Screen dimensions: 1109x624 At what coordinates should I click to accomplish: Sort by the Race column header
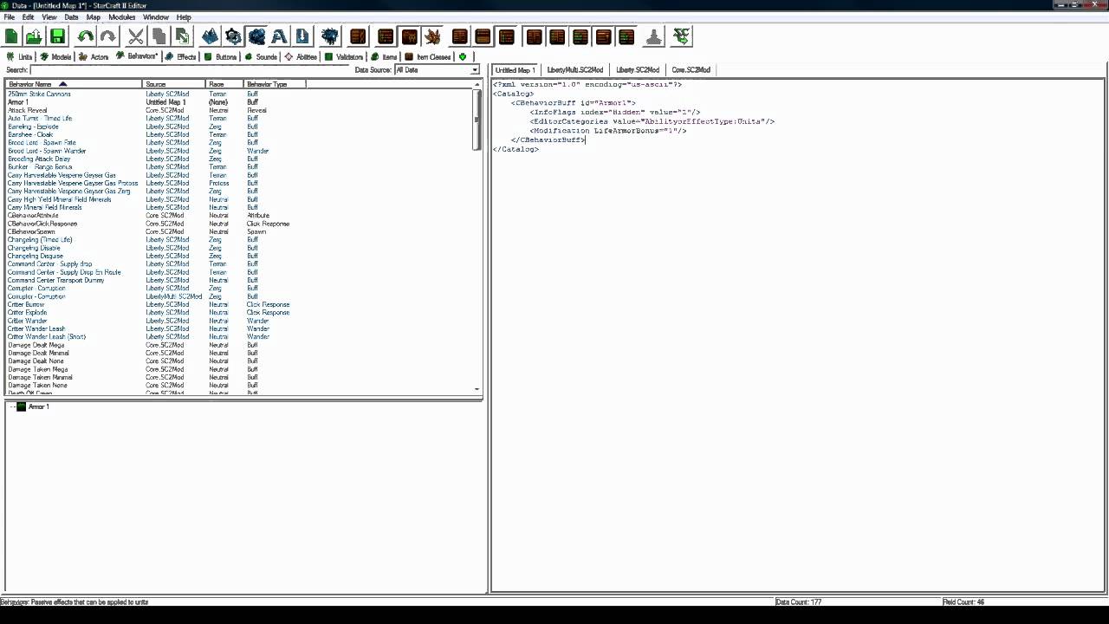(224, 84)
